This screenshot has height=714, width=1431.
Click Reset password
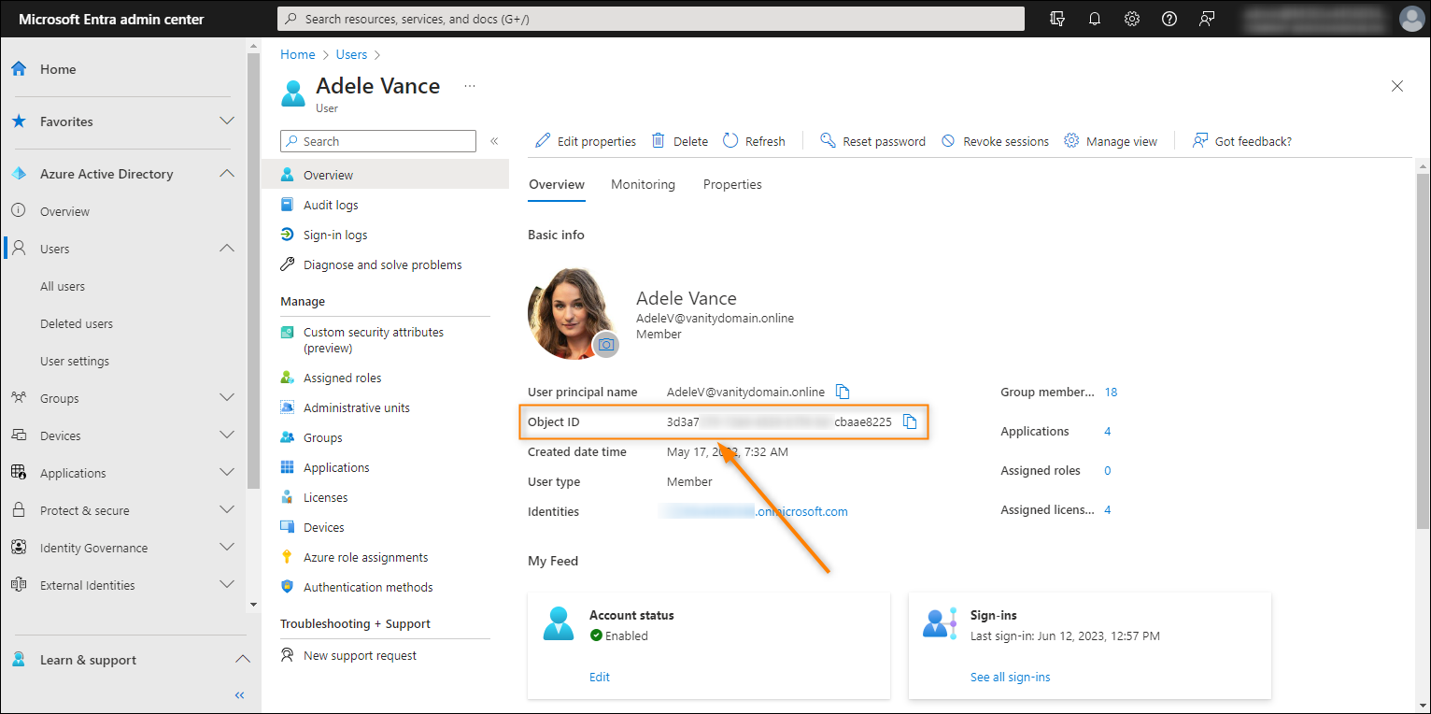coord(872,141)
